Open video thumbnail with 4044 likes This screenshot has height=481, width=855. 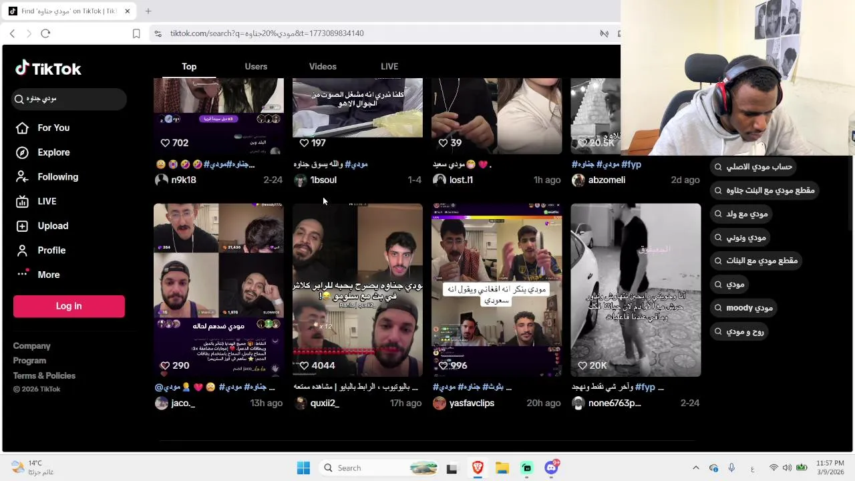pyautogui.click(x=357, y=290)
